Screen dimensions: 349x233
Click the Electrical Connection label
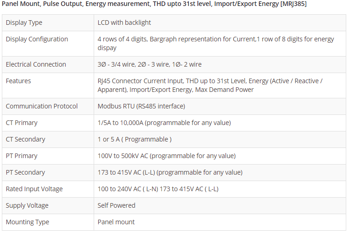tap(36, 64)
